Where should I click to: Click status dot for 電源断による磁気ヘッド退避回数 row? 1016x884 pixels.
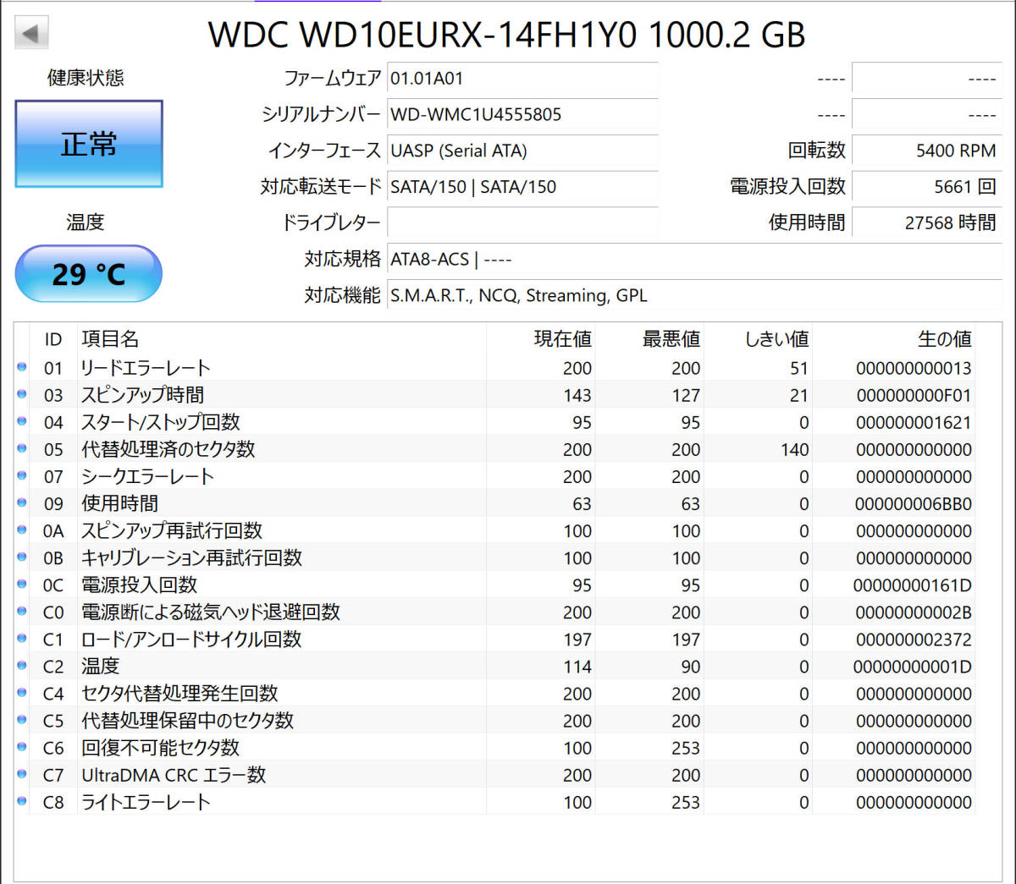click(22, 611)
